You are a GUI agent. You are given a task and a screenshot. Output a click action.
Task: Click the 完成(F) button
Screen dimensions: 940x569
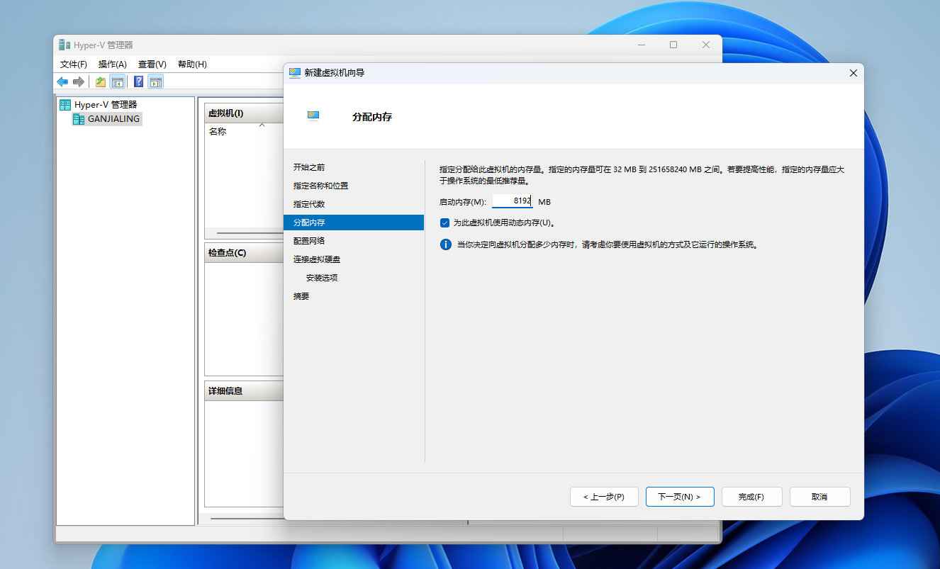coord(752,497)
